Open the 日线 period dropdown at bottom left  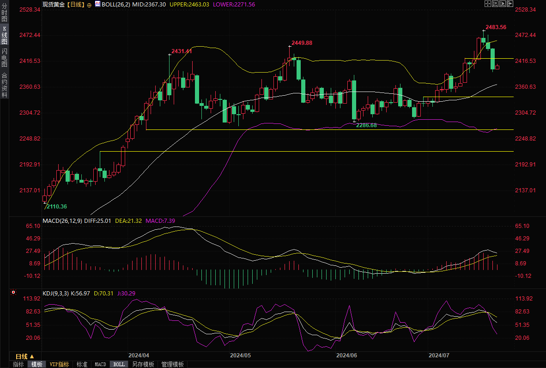click(25, 356)
